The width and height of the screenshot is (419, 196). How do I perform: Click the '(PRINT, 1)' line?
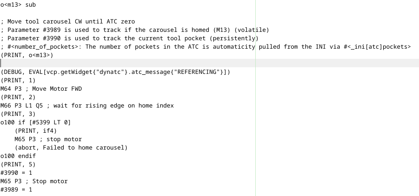coord(18,80)
